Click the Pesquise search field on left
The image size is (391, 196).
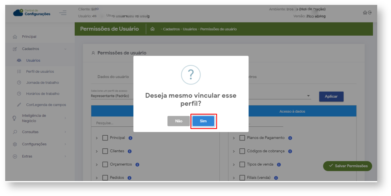(x=115, y=123)
